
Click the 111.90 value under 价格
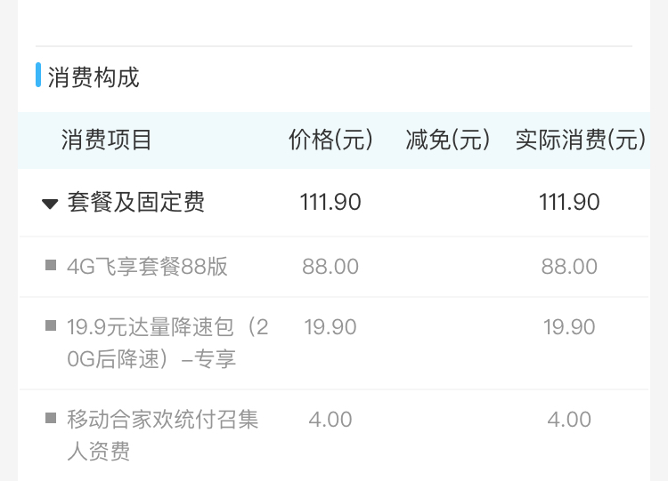pyautogui.click(x=330, y=203)
